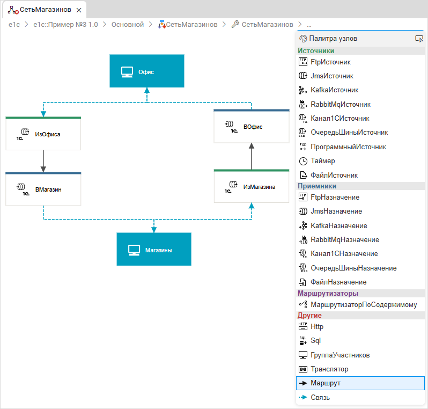Choose the Таймер clock icon
Screen dimensions: 428x409
(x=302, y=160)
